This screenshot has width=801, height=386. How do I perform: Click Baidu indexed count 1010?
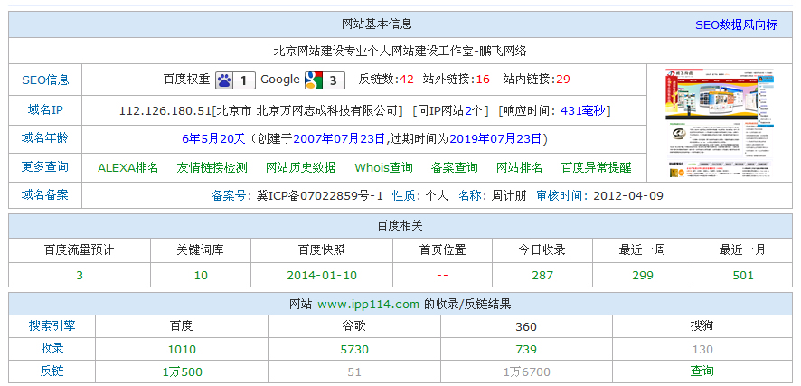182,350
